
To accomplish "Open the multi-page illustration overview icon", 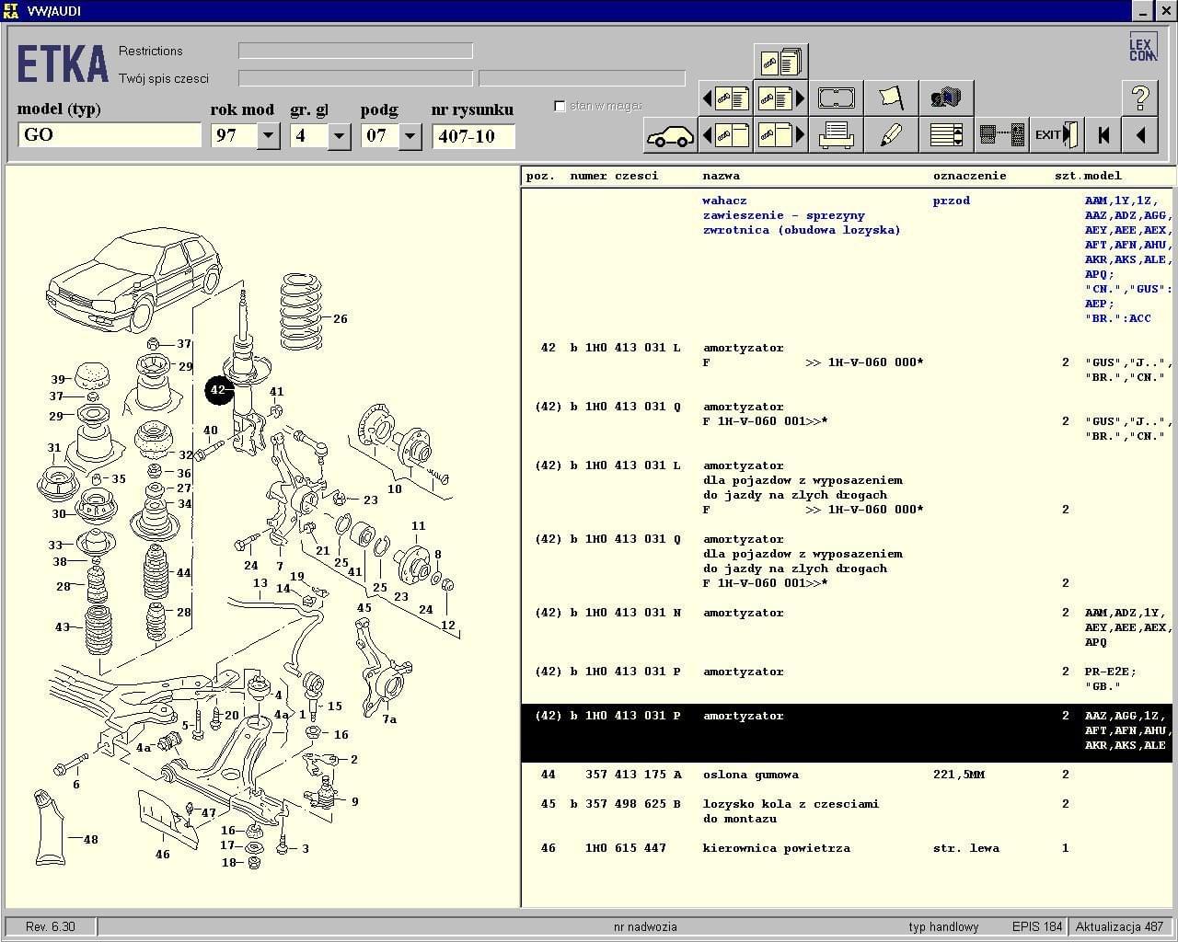I will pos(780,62).
